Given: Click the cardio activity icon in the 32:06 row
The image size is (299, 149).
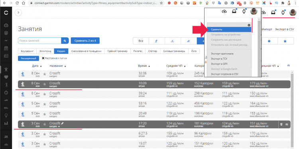Looking at the screenshot, I should [23, 74].
